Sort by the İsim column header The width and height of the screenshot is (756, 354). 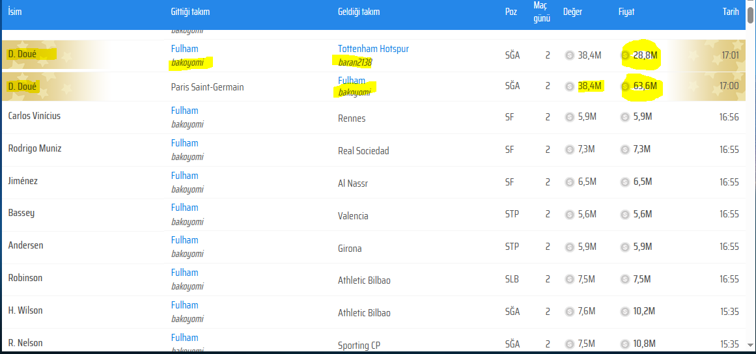(15, 12)
